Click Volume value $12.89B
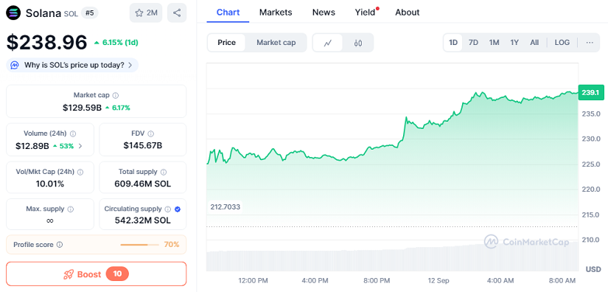The height and width of the screenshot is (292, 608). pyautogui.click(x=32, y=146)
